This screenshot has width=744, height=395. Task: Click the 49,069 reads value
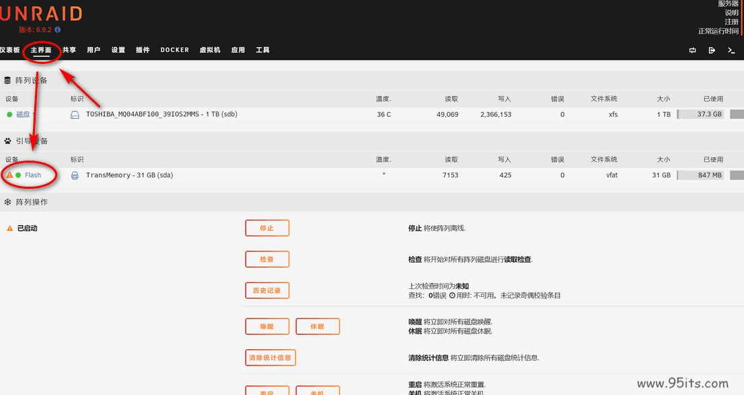coord(447,115)
